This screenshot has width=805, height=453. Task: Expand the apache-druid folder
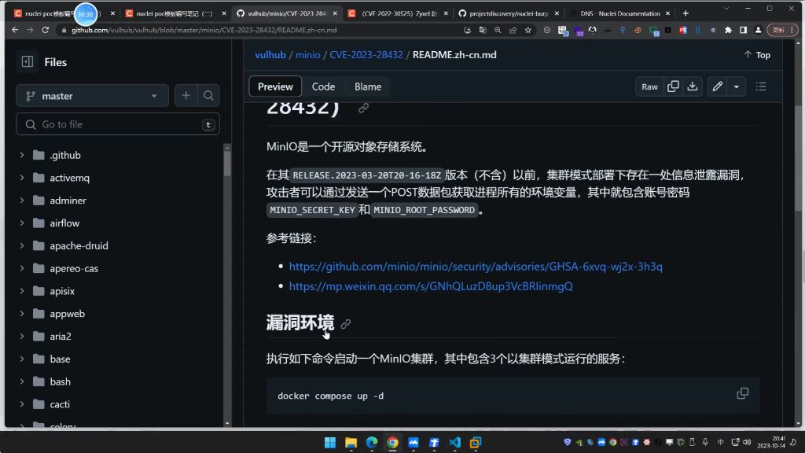point(22,245)
